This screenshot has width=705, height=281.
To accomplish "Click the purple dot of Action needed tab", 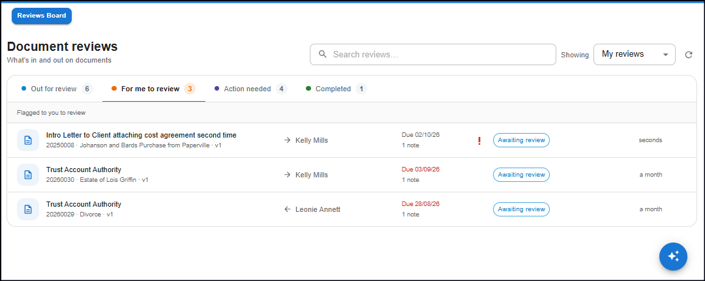I will 217,89.
